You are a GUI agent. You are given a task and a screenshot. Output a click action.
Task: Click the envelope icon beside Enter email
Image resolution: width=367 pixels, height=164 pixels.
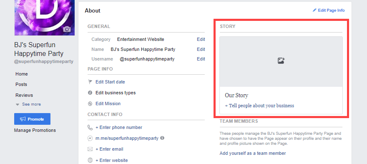pyautogui.click(x=90, y=149)
